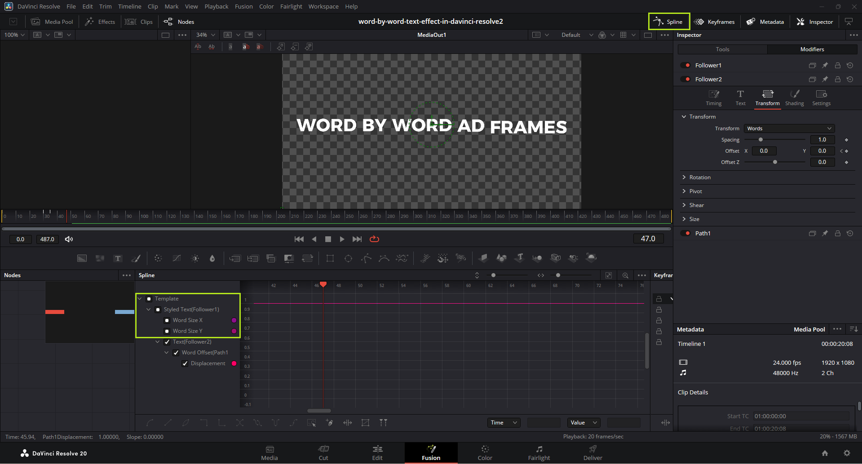Viewport: 862px width, 464px height.
Task: Open the Spline panel toggle
Action: [x=669, y=22]
